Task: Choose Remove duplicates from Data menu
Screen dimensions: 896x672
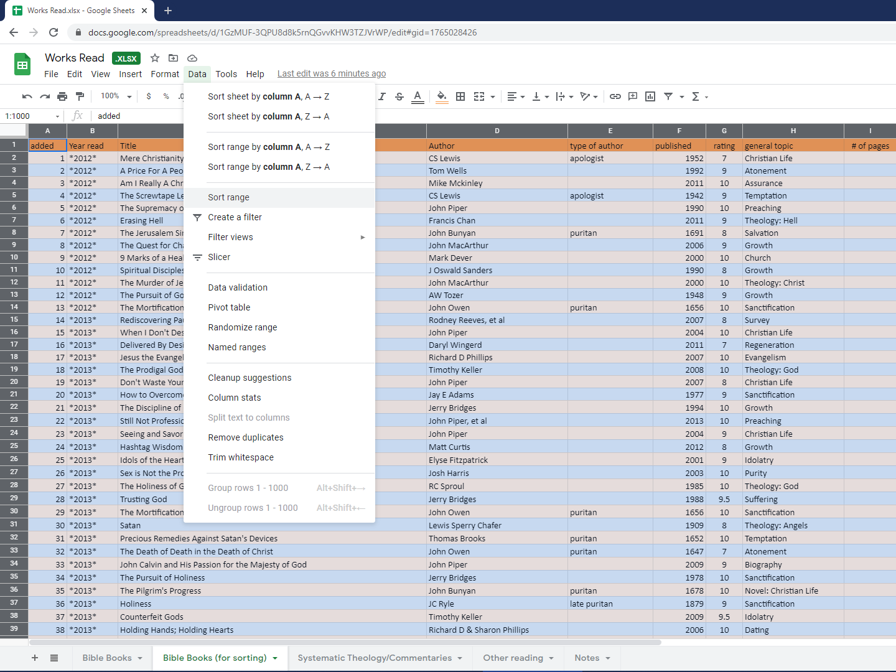Action: [x=246, y=437]
